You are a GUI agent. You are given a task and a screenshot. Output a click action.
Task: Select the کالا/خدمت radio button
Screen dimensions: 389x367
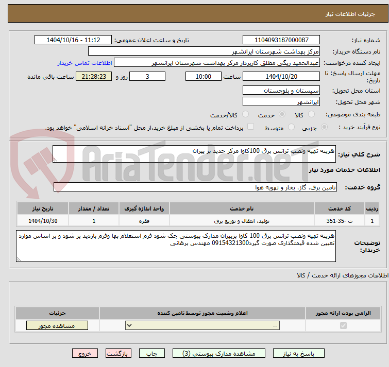point(245,114)
